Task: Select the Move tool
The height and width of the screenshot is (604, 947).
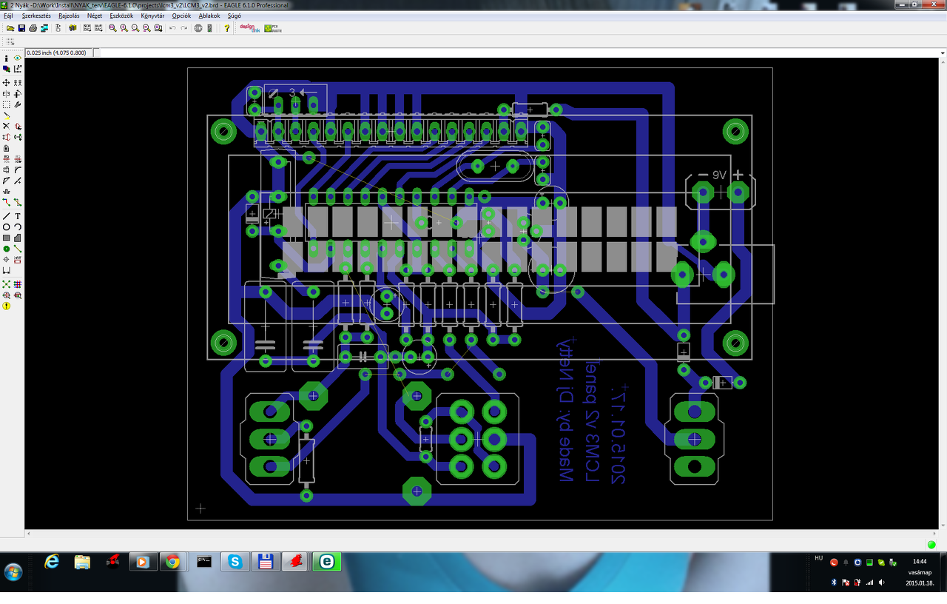Action: coord(7,83)
